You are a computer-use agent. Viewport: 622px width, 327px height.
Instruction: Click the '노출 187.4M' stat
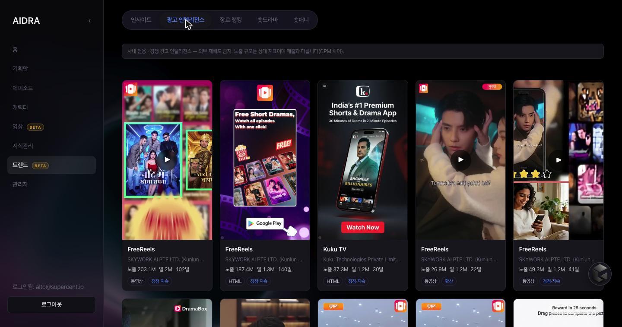pyautogui.click(x=239, y=270)
